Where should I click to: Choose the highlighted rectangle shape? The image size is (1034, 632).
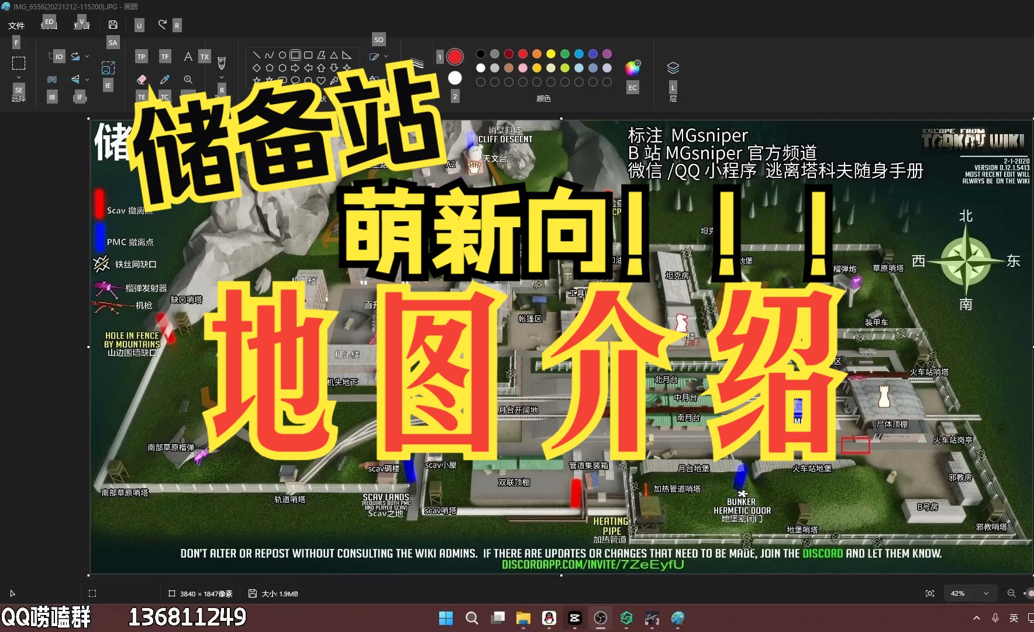(x=295, y=55)
